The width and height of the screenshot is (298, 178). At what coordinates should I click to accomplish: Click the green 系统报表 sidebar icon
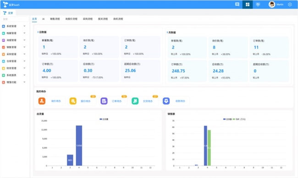(x=3, y=75)
